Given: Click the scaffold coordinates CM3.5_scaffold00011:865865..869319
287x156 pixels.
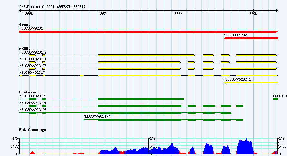Looking at the screenshot, I should click(x=52, y=7).
